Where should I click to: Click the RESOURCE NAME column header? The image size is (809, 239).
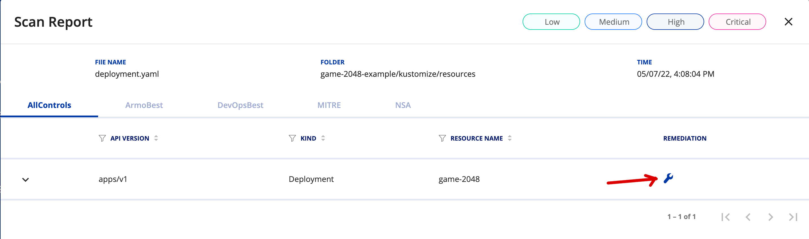click(x=476, y=138)
